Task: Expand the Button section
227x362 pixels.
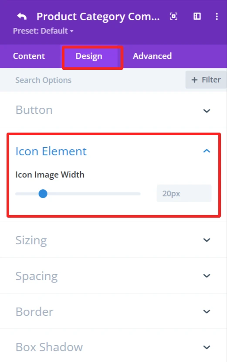Action: click(113, 110)
